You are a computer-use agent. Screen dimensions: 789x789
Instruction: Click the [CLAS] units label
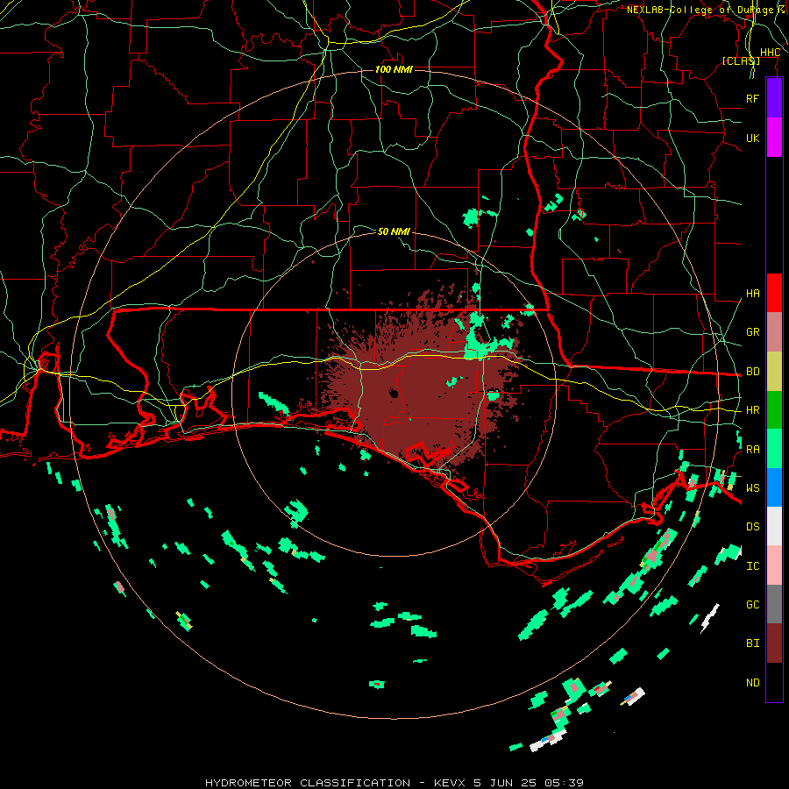741,60
